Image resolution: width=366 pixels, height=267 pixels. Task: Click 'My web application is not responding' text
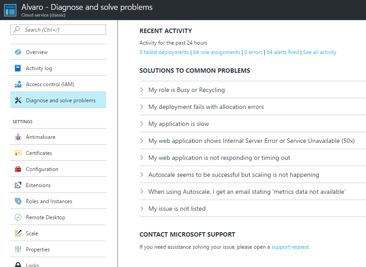point(219,158)
